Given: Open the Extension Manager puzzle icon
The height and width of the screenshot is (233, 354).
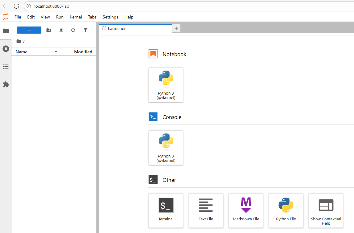Looking at the screenshot, I should point(6,84).
